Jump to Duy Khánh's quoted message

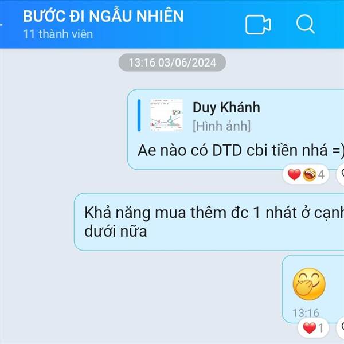(226, 108)
